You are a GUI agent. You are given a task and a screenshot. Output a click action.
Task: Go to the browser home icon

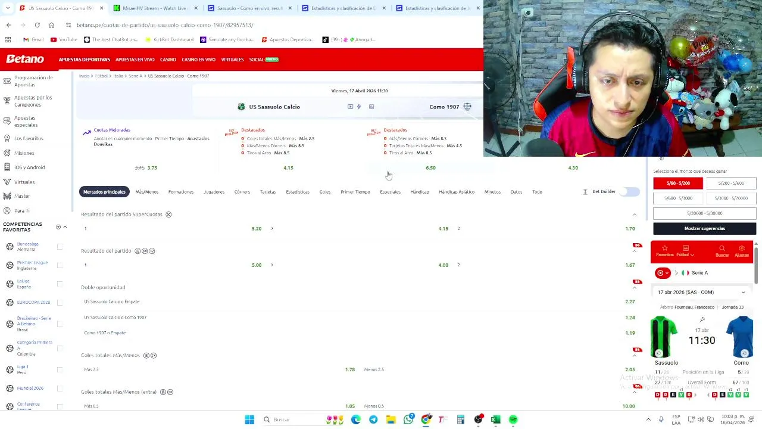[52, 25]
